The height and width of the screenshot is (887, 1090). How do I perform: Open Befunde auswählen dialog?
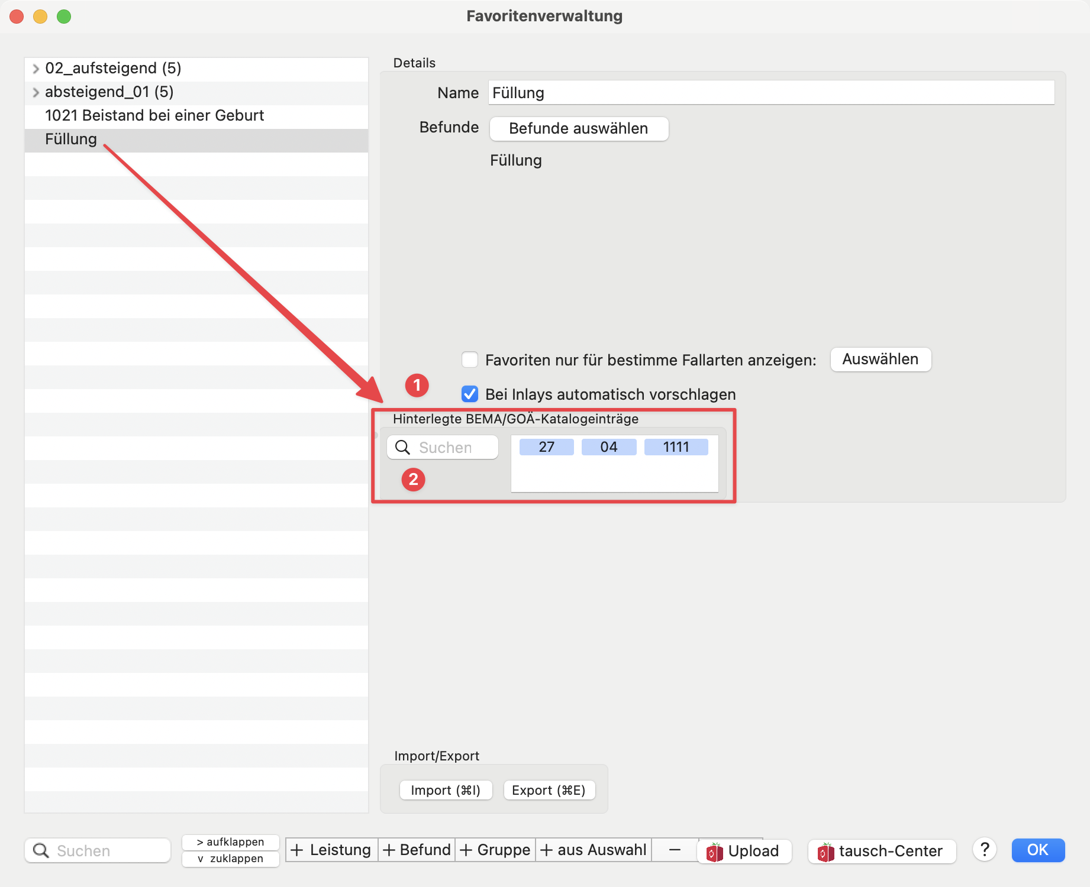[579, 128]
